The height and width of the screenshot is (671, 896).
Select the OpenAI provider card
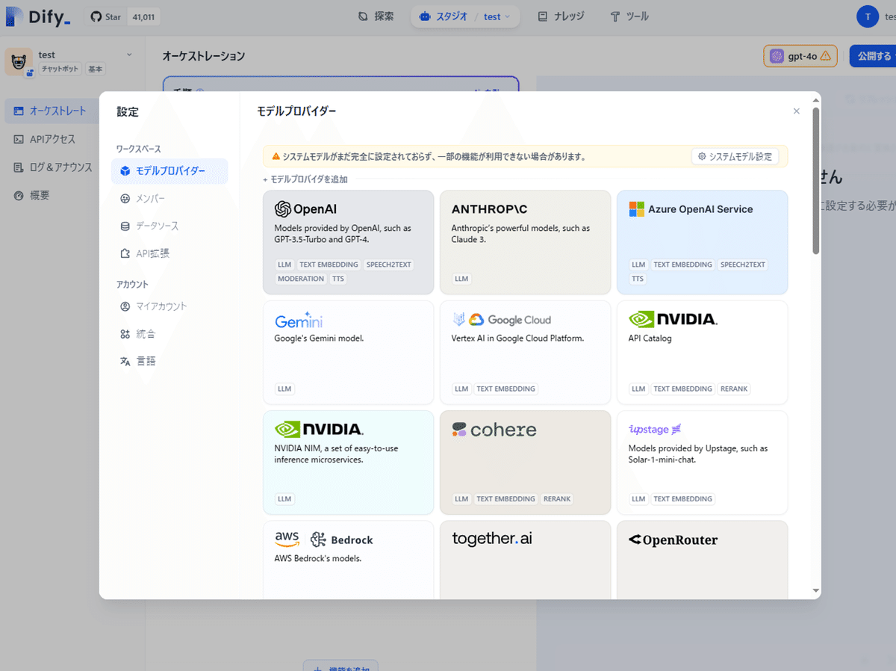(x=348, y=241)
